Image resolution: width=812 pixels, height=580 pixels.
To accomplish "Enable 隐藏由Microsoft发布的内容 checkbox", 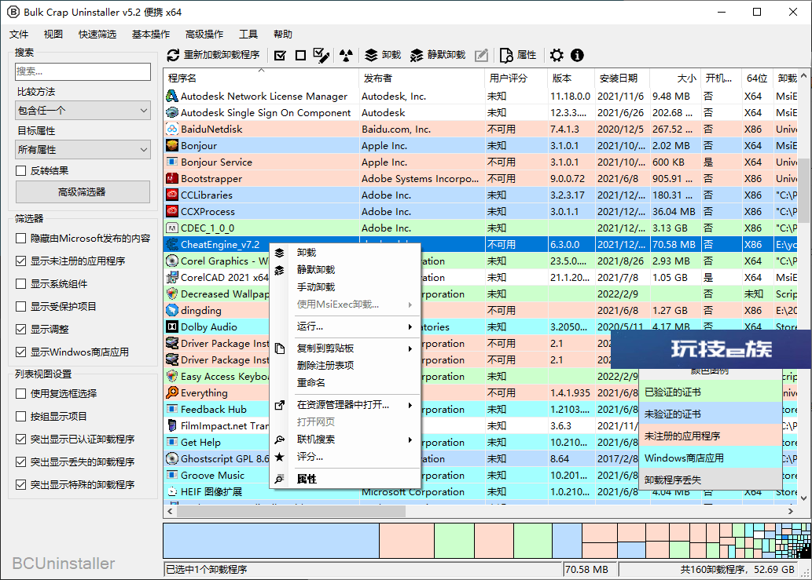I will [21, 239].
